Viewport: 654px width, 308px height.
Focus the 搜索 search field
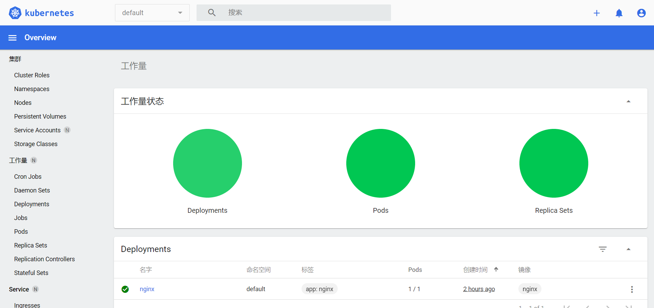coord(294,13)
